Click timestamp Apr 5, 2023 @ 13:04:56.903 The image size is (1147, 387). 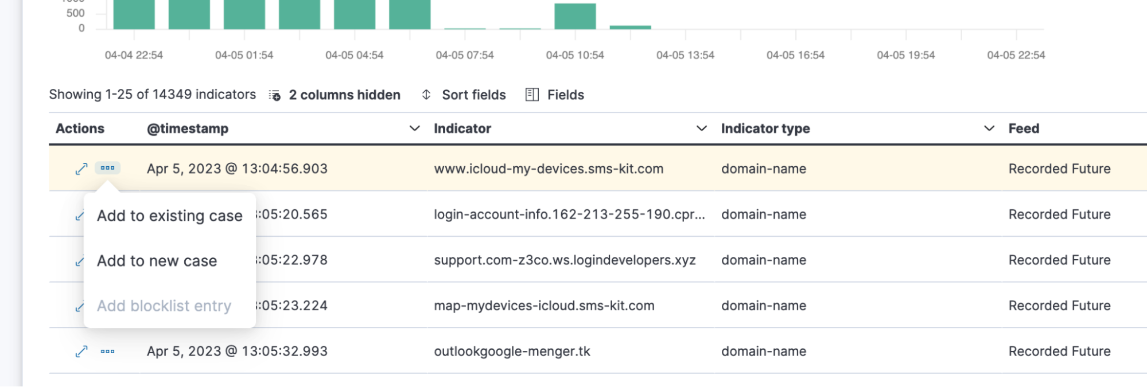(x=237, y=169)
